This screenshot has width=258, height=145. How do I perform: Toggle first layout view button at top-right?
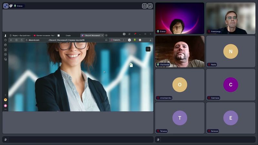(x=144, y=6)
